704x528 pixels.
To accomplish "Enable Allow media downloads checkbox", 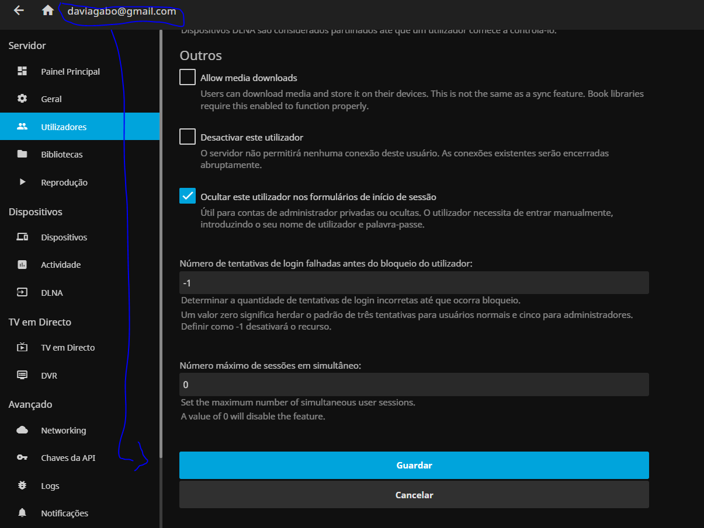I will [188, 77].
